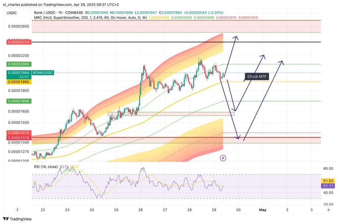Click the purple lightning bolt icon

click(223, 158)
